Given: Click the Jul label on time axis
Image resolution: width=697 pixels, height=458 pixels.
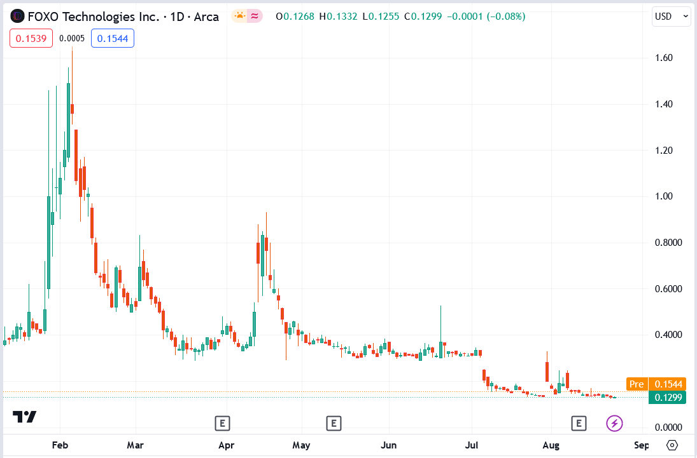Looking at the screenshot, I should (472, 445).
